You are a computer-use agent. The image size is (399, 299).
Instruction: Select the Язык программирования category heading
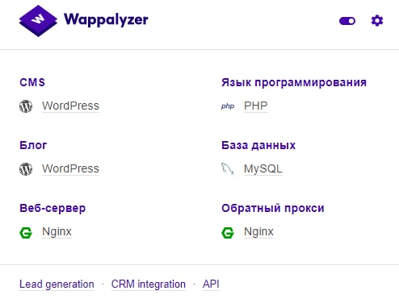[x=294, y=82]
